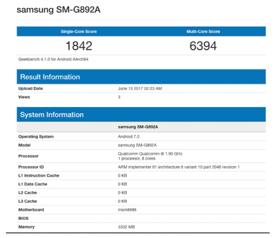Click the bold samsung SM-G892A table heading

coord(138,127)
